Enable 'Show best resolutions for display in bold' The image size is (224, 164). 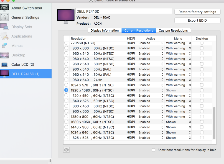point(154,150)
